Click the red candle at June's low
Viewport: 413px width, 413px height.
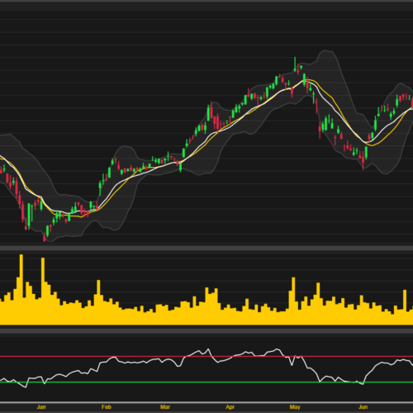[363, 161]
